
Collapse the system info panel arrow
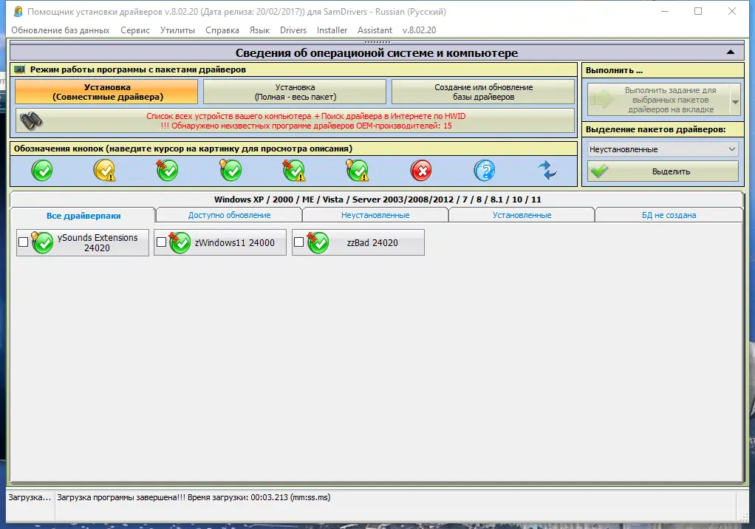tap(731, 52)
